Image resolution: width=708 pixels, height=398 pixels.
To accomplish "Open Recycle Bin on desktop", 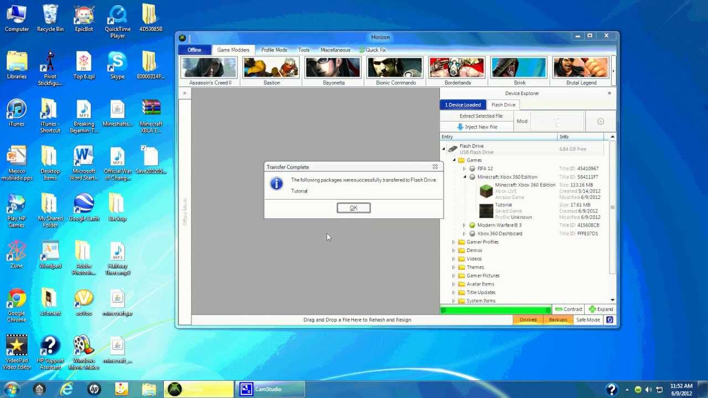I will [50, 19].
